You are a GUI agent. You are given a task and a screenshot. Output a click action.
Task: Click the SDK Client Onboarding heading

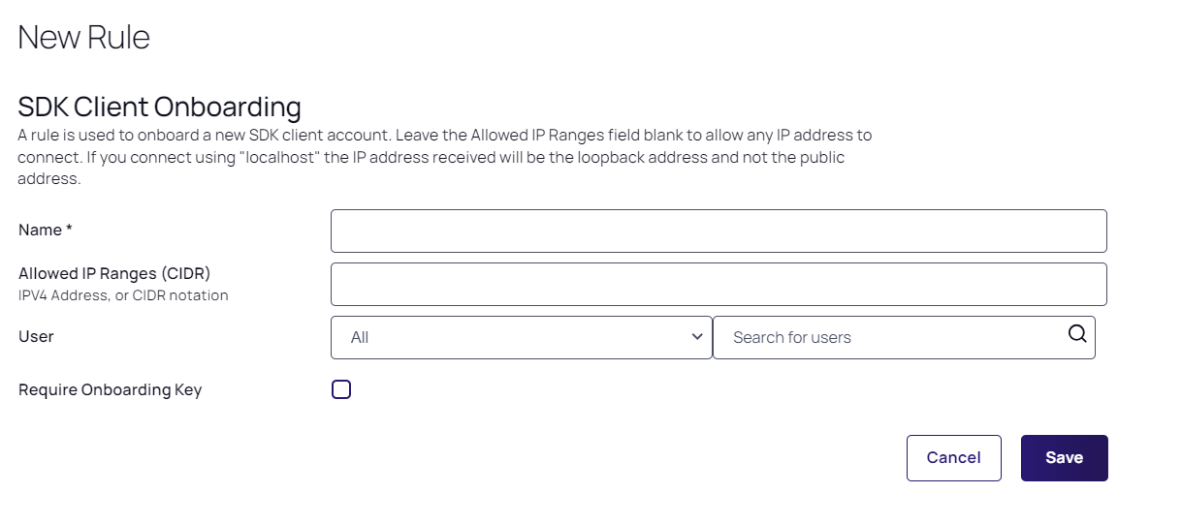(159, 107)
